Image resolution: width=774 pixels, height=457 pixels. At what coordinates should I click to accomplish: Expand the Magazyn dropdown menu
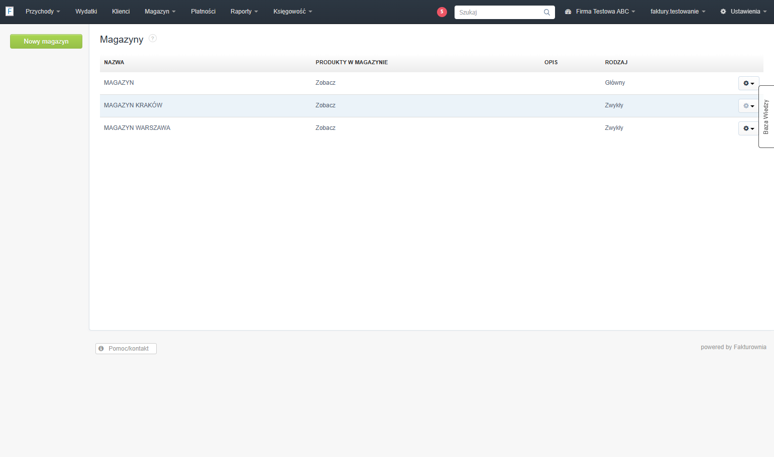tap(160, 12)
